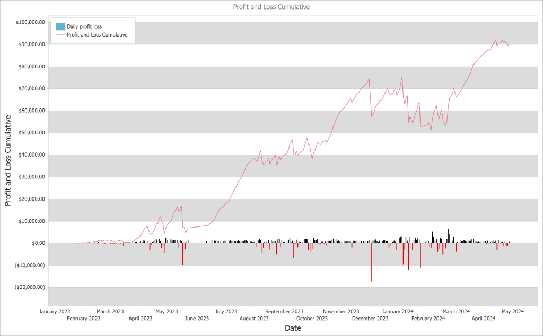This screenshot has height=336, width=543.
Task: Click the 'Date' x-axis title
Action: click(293, 328)
